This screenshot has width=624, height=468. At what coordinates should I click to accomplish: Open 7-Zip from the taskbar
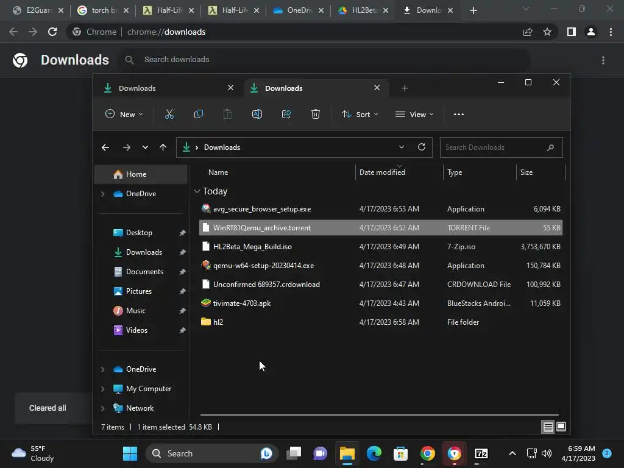pos(481,453)
